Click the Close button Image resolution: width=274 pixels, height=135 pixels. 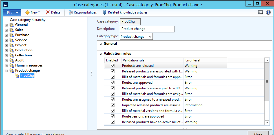click(x=258, y=134)
